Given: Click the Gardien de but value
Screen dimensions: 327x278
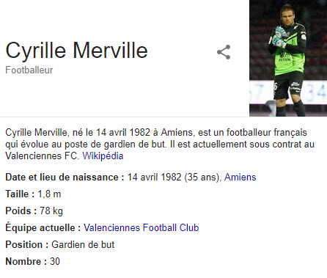Looking at the screenshot, I should click(83, 244).
